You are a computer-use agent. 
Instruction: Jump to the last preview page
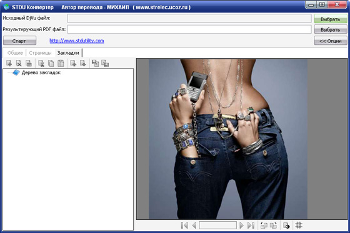(x=251, y=226)
